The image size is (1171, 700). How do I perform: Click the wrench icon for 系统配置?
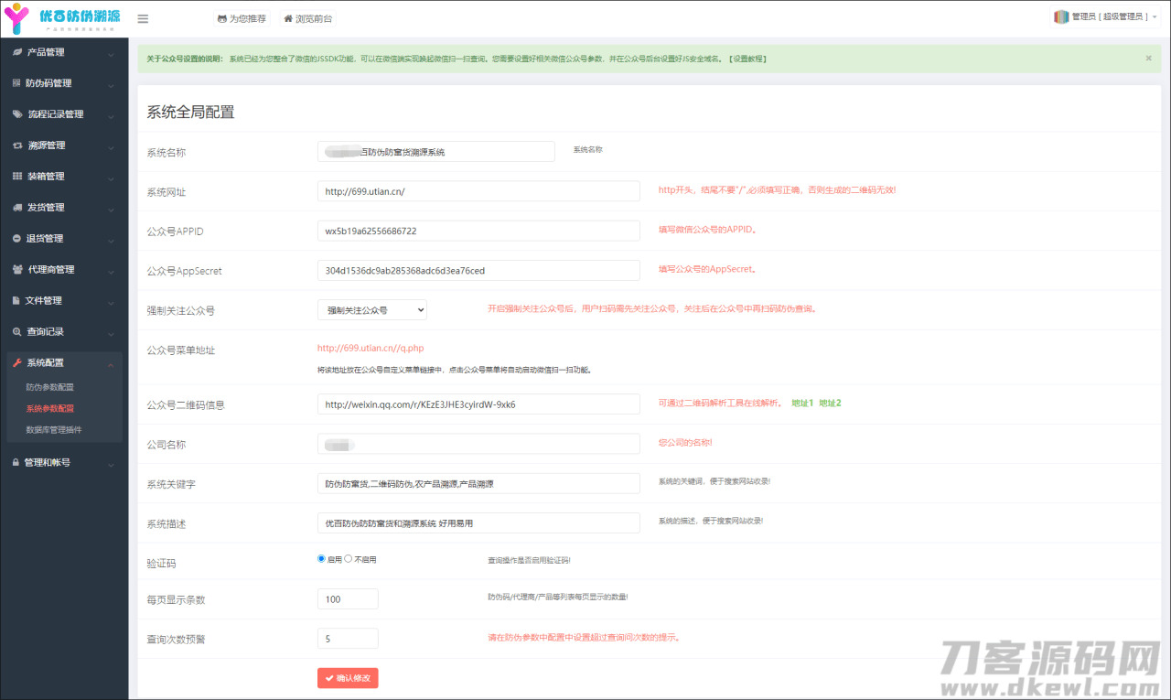[x=17, y=363]
